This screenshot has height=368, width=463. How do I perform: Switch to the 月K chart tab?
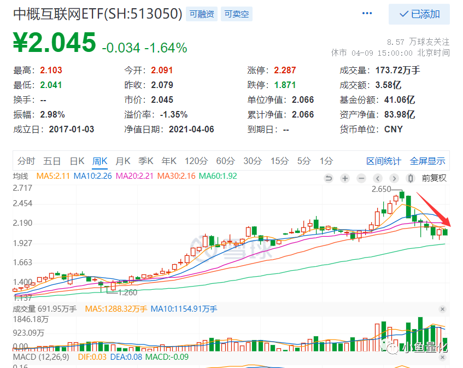123,161
